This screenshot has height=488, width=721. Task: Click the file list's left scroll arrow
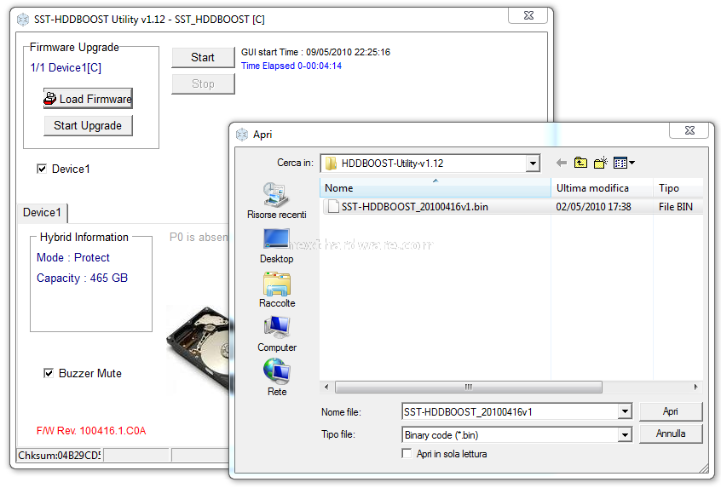point(326,387)
